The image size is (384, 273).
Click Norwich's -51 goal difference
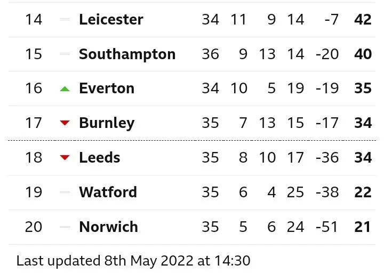(326, 227)
